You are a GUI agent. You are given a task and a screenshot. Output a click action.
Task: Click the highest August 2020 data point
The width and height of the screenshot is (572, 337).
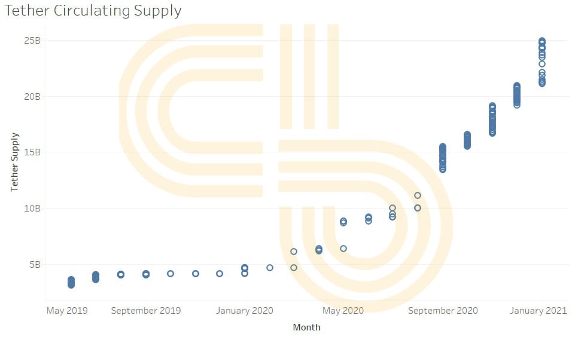[418, 195]
